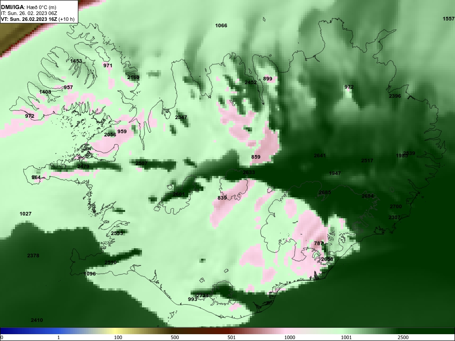Click the 1000 tick label on the color scale
The image size is (455, 341).
coord(289,337)
